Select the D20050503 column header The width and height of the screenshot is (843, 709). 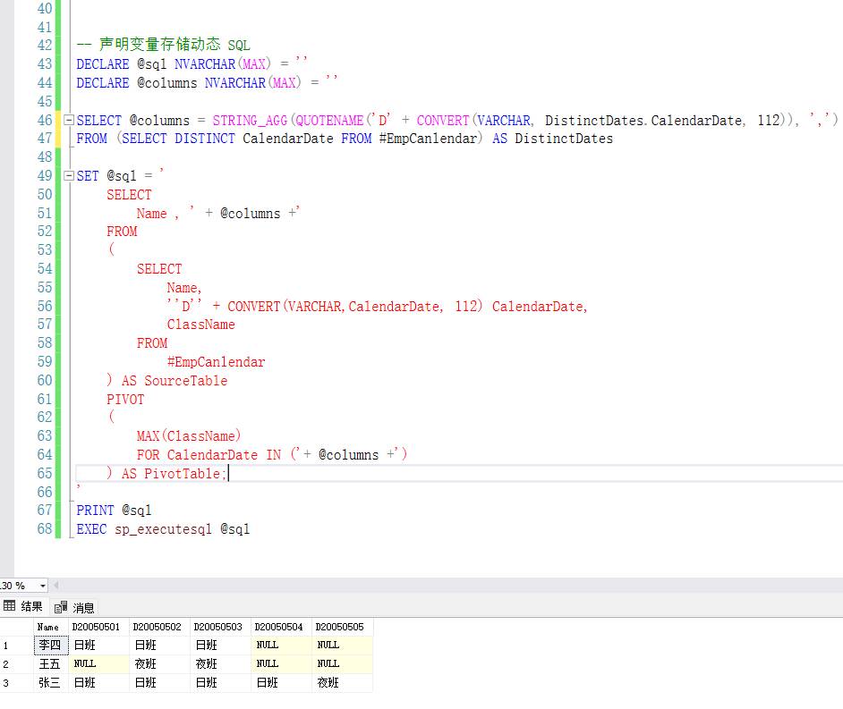(x=220, y=627)
